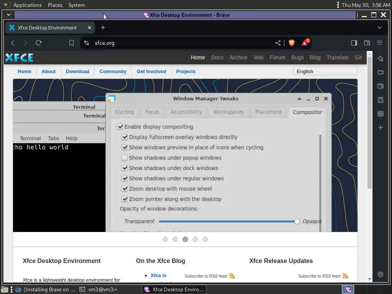Enable Show shadows under popup windows
The width and height of the screenshot is (392, 294).
pyautogui.click(x=124, y=158)
